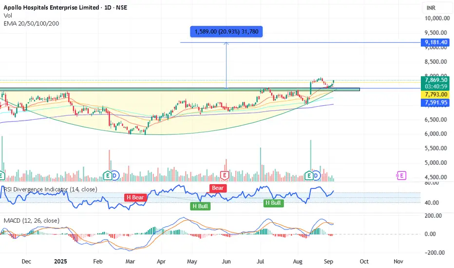This screenshot has height=268, width=454.
Task: Click the red H Bear divergence label
Action: coord(135,198)
